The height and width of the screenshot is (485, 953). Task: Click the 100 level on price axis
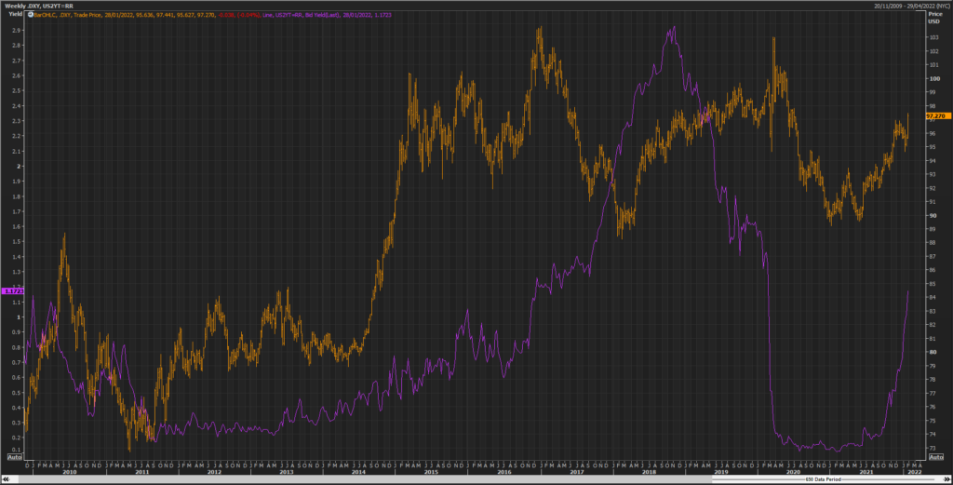933,78
